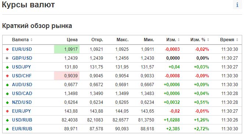Click the green up arrow for NZD/USD

tap(7, 102)
